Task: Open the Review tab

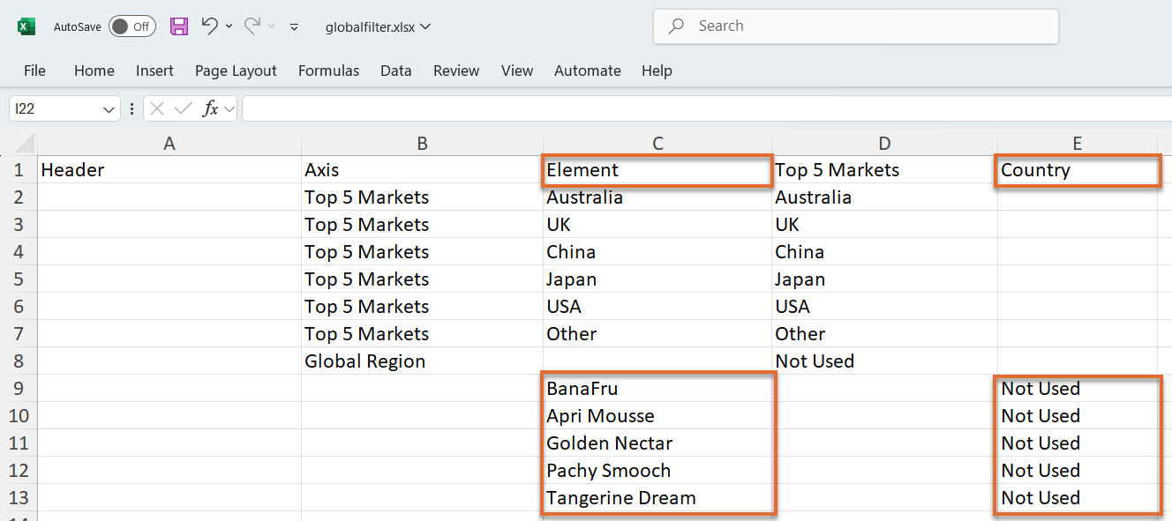Action: (456, 71)
